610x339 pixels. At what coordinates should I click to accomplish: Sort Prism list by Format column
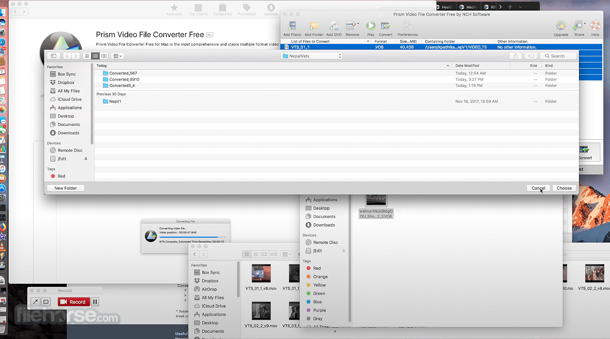point(381,41)
